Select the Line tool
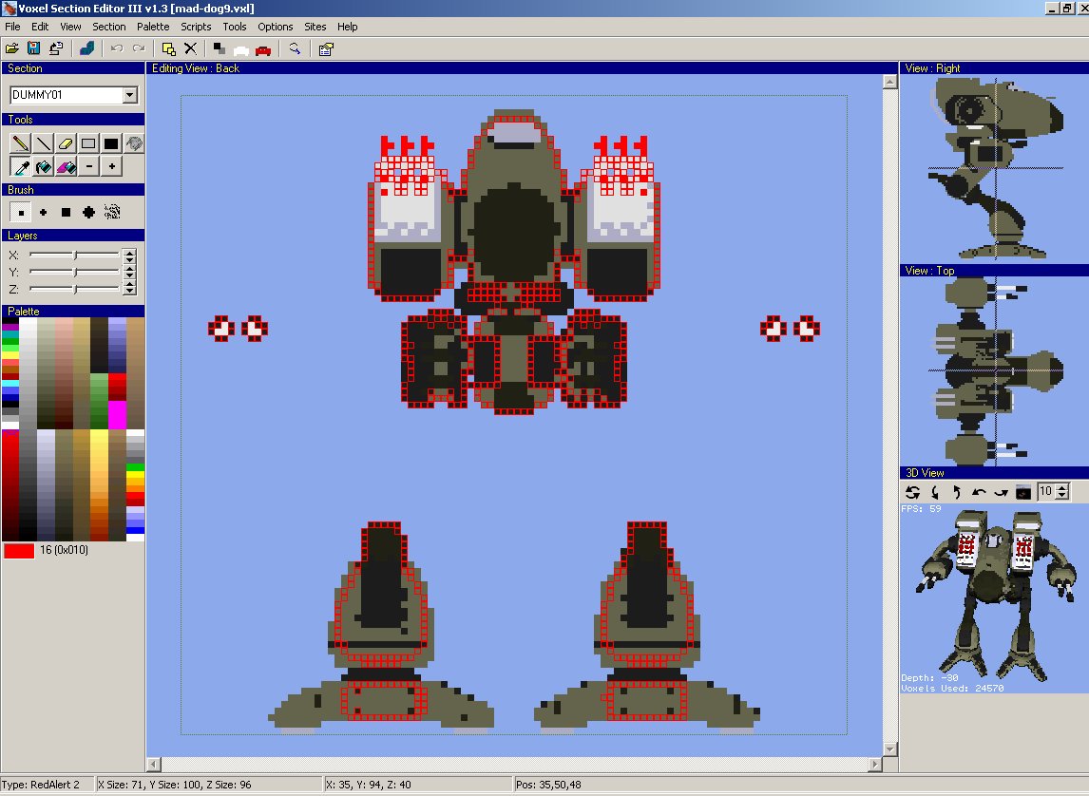This screenshot has height=796, width=1089. [x=42, y=142]
